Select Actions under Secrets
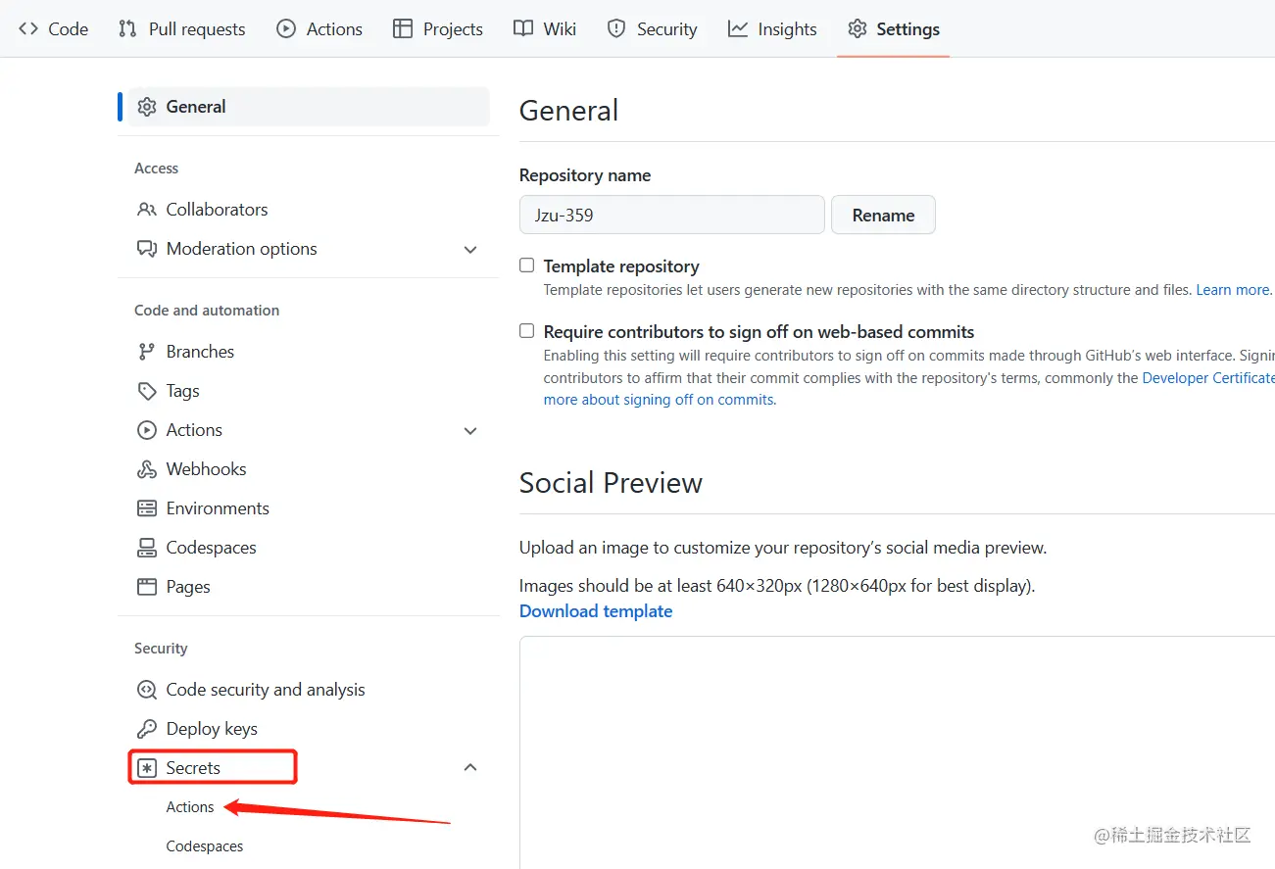 [190, 807]
